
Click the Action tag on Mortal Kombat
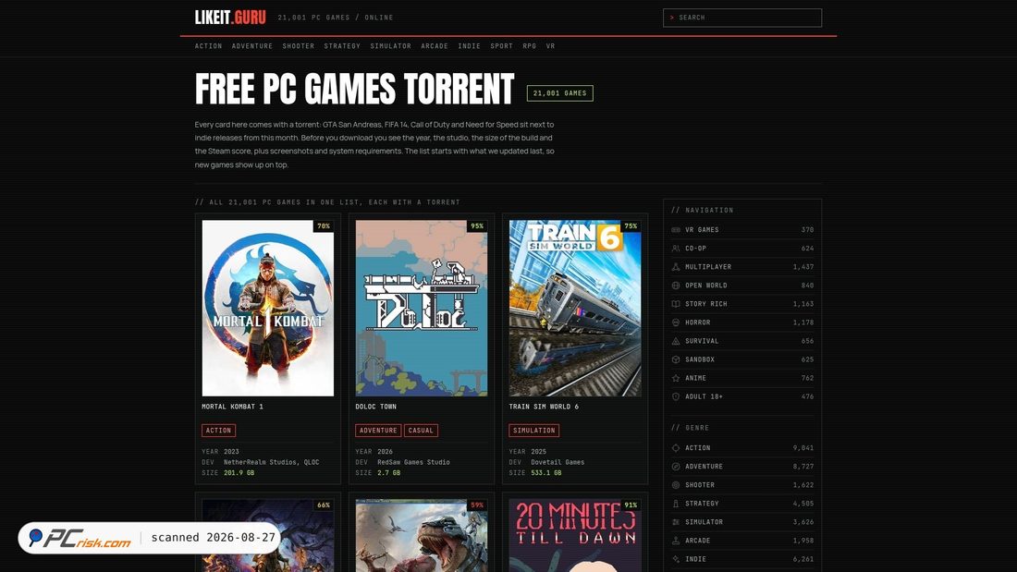tap(218, 431)
